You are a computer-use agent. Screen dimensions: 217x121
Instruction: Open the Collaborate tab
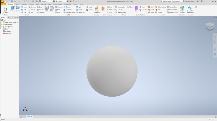(67, 4)
